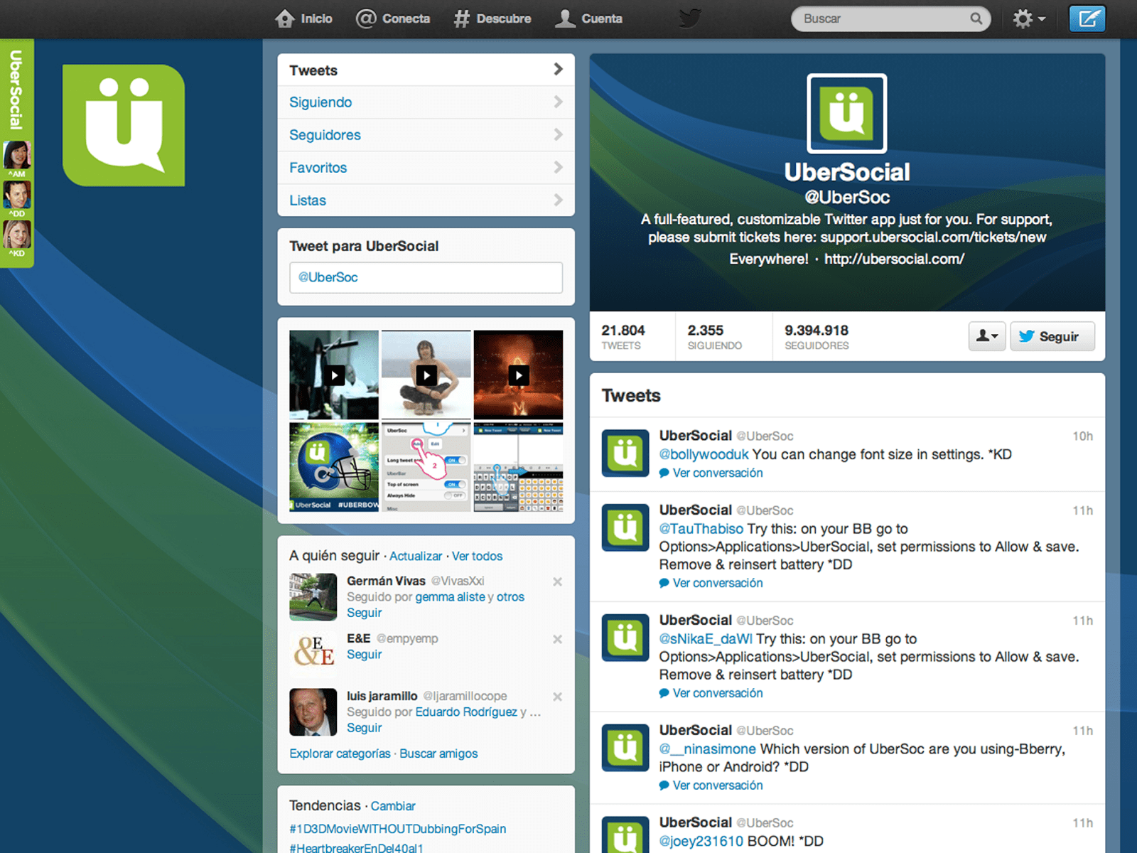Click the UberSocial profile avatar in header
Image resolution: width=1137 pixels, height=853 pixels.
[x=847, y=114]
